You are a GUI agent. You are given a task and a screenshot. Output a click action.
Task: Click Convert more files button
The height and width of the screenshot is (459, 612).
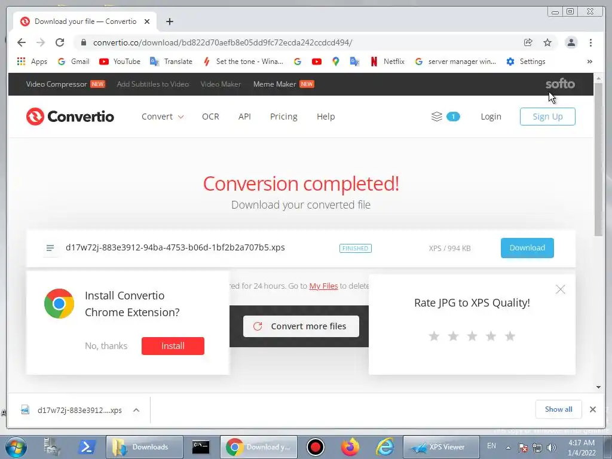[x=301, y=326]
